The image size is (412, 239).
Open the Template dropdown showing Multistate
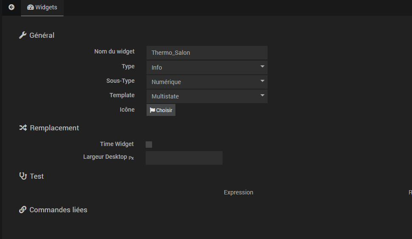207,96
